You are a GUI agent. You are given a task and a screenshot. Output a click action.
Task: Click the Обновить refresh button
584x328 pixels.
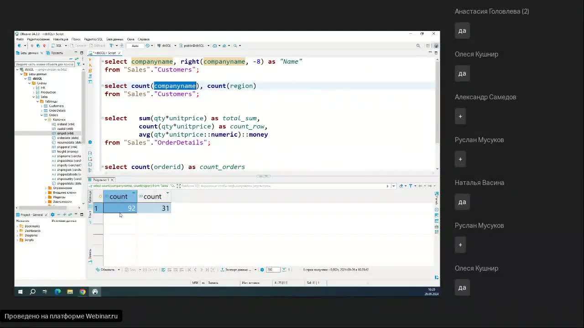pos(105,270)
